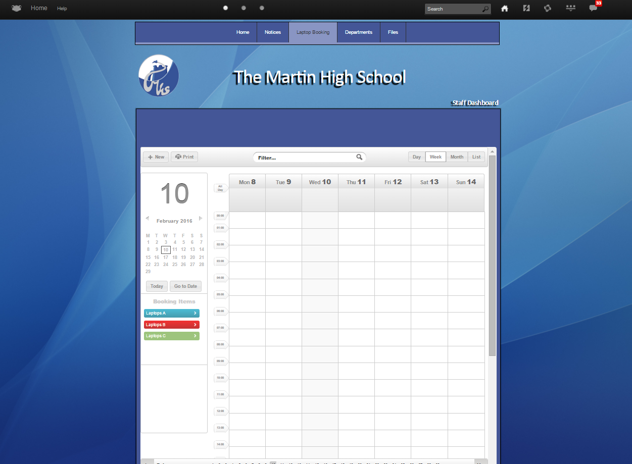
Task: Select the third carousel dot in the top bar
Action: (262, 8)
